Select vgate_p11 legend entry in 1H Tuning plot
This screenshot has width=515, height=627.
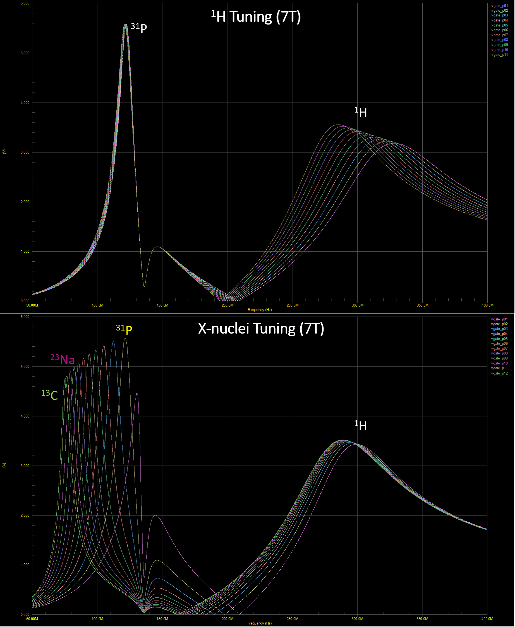pos(499,55)
